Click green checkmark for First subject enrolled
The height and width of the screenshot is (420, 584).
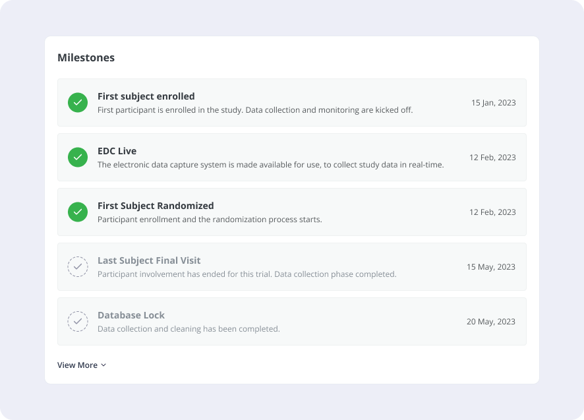(x=78, y=103)
